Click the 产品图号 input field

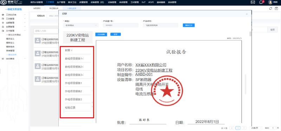pos(121,25)
